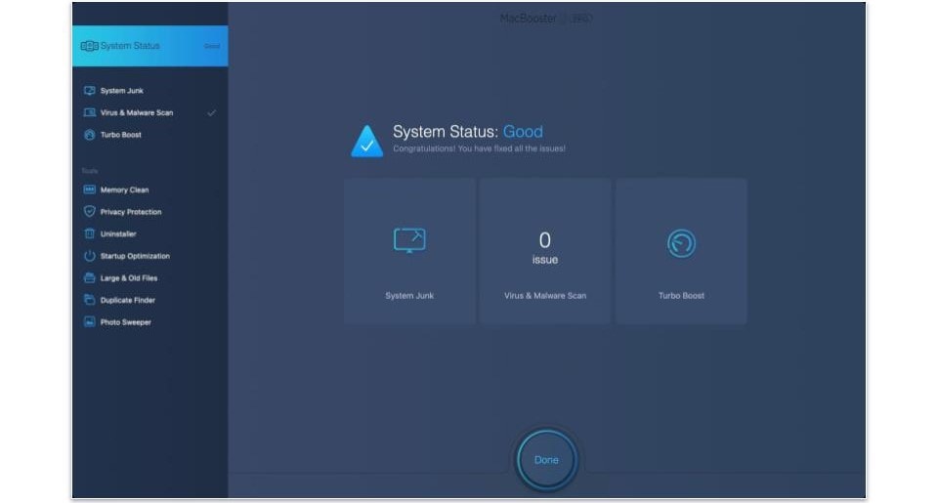Click the Photo Sweeper icon

coord(89,321)
